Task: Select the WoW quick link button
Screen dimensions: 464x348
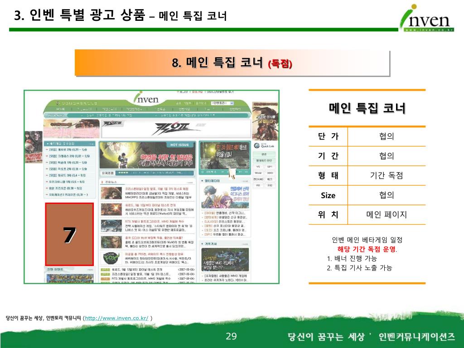Action: pyautogui.click(x=258, y=173)
